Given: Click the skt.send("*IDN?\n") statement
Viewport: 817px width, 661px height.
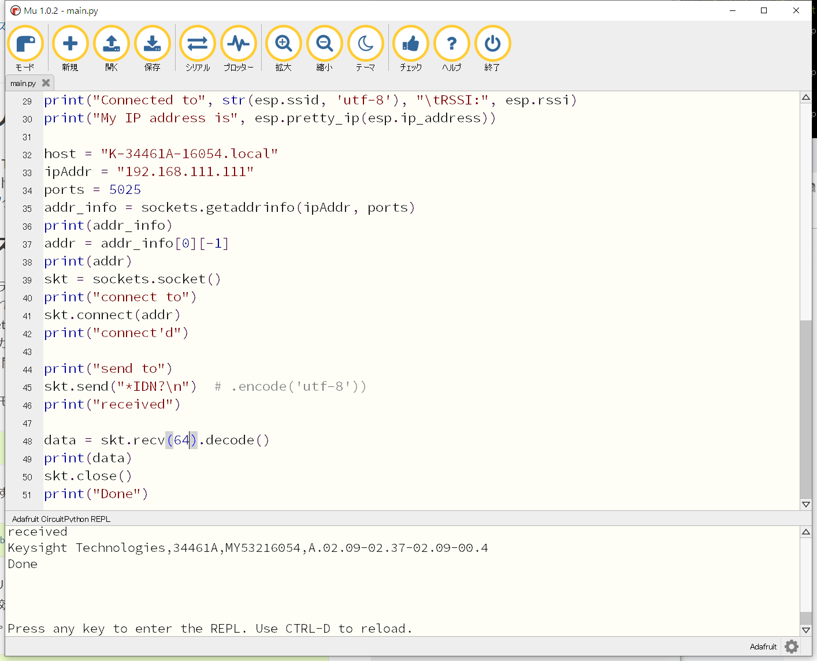Looking at the screenshot, I should click(x=121, y=387).
